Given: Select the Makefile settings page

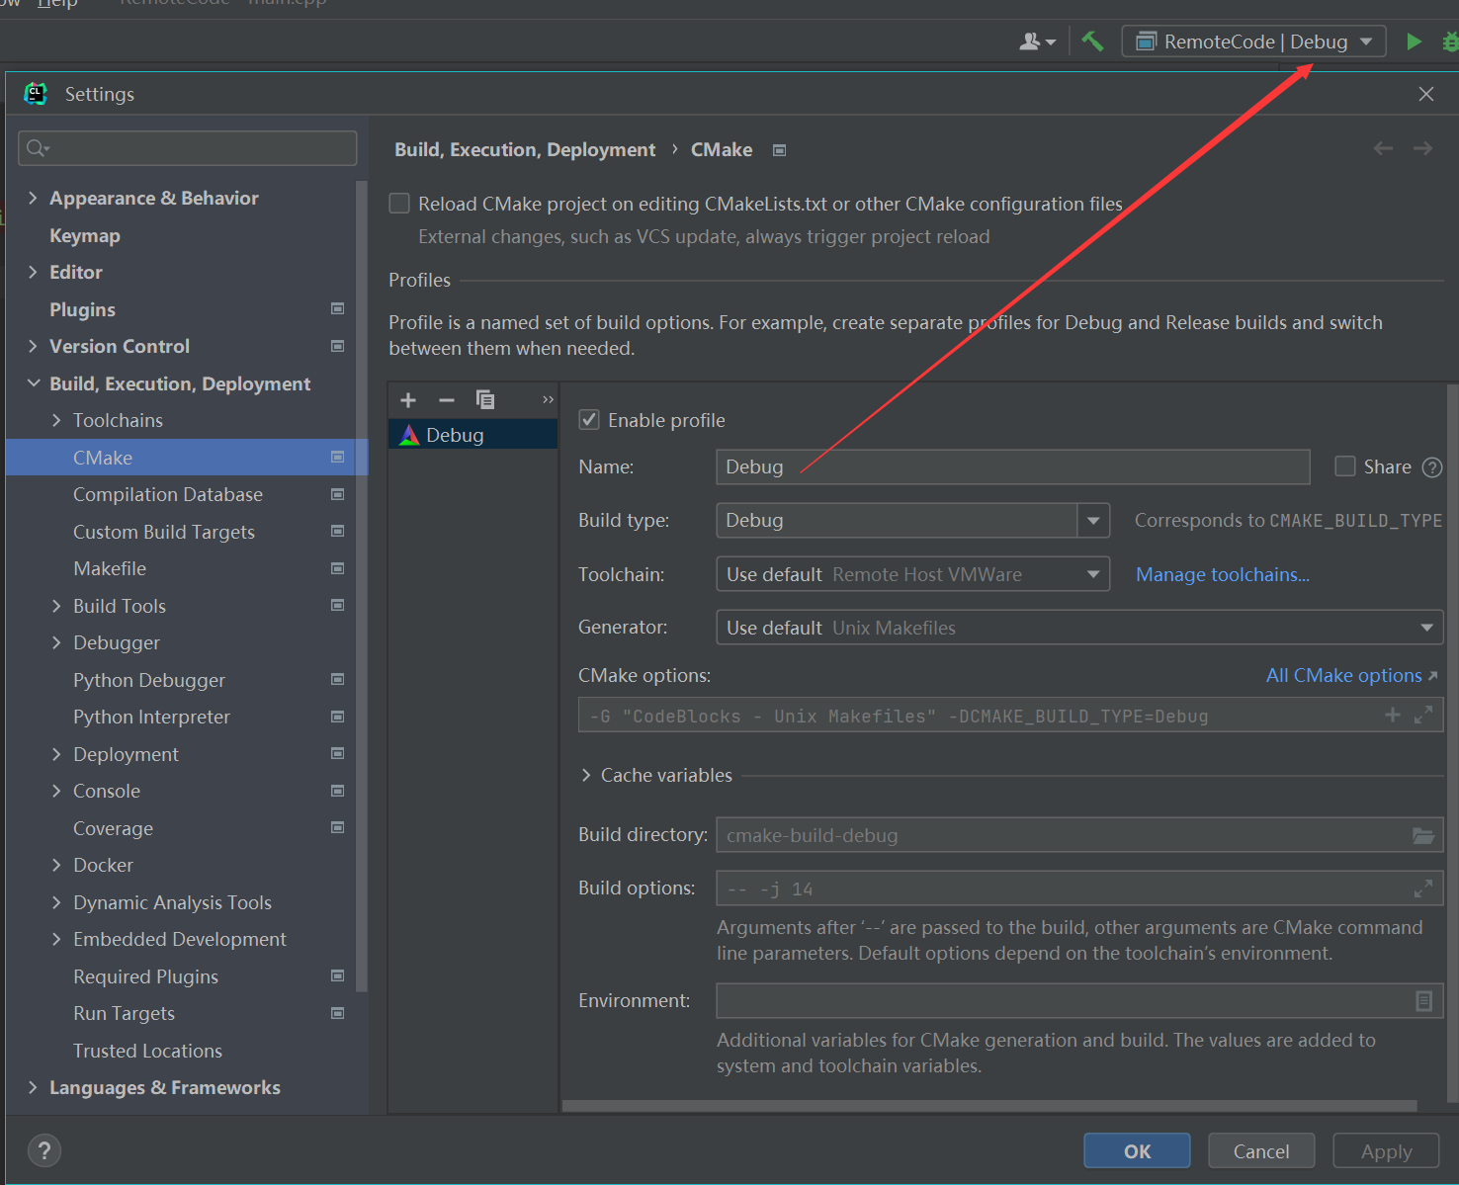Looking at the screenshot, I should (110, 568).
